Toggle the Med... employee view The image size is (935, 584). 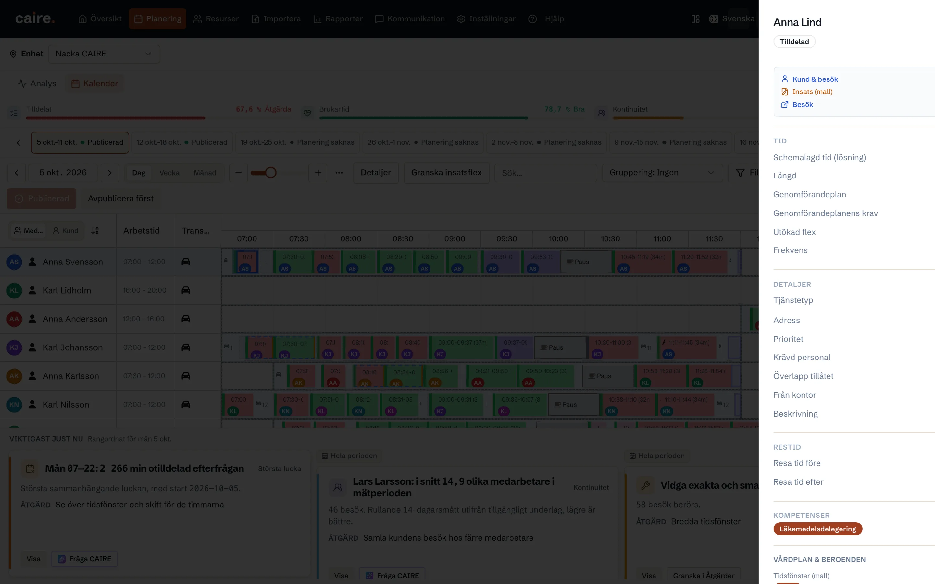pyautogui.click(x=28, y=231)
